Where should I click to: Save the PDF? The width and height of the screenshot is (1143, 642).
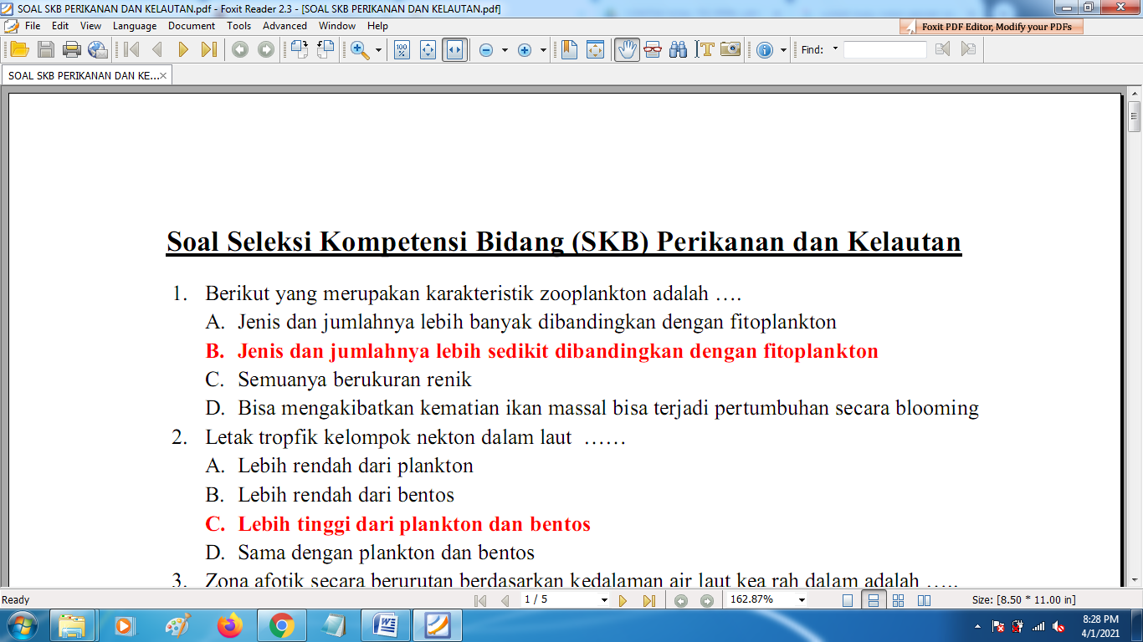(x=47, y=50)
